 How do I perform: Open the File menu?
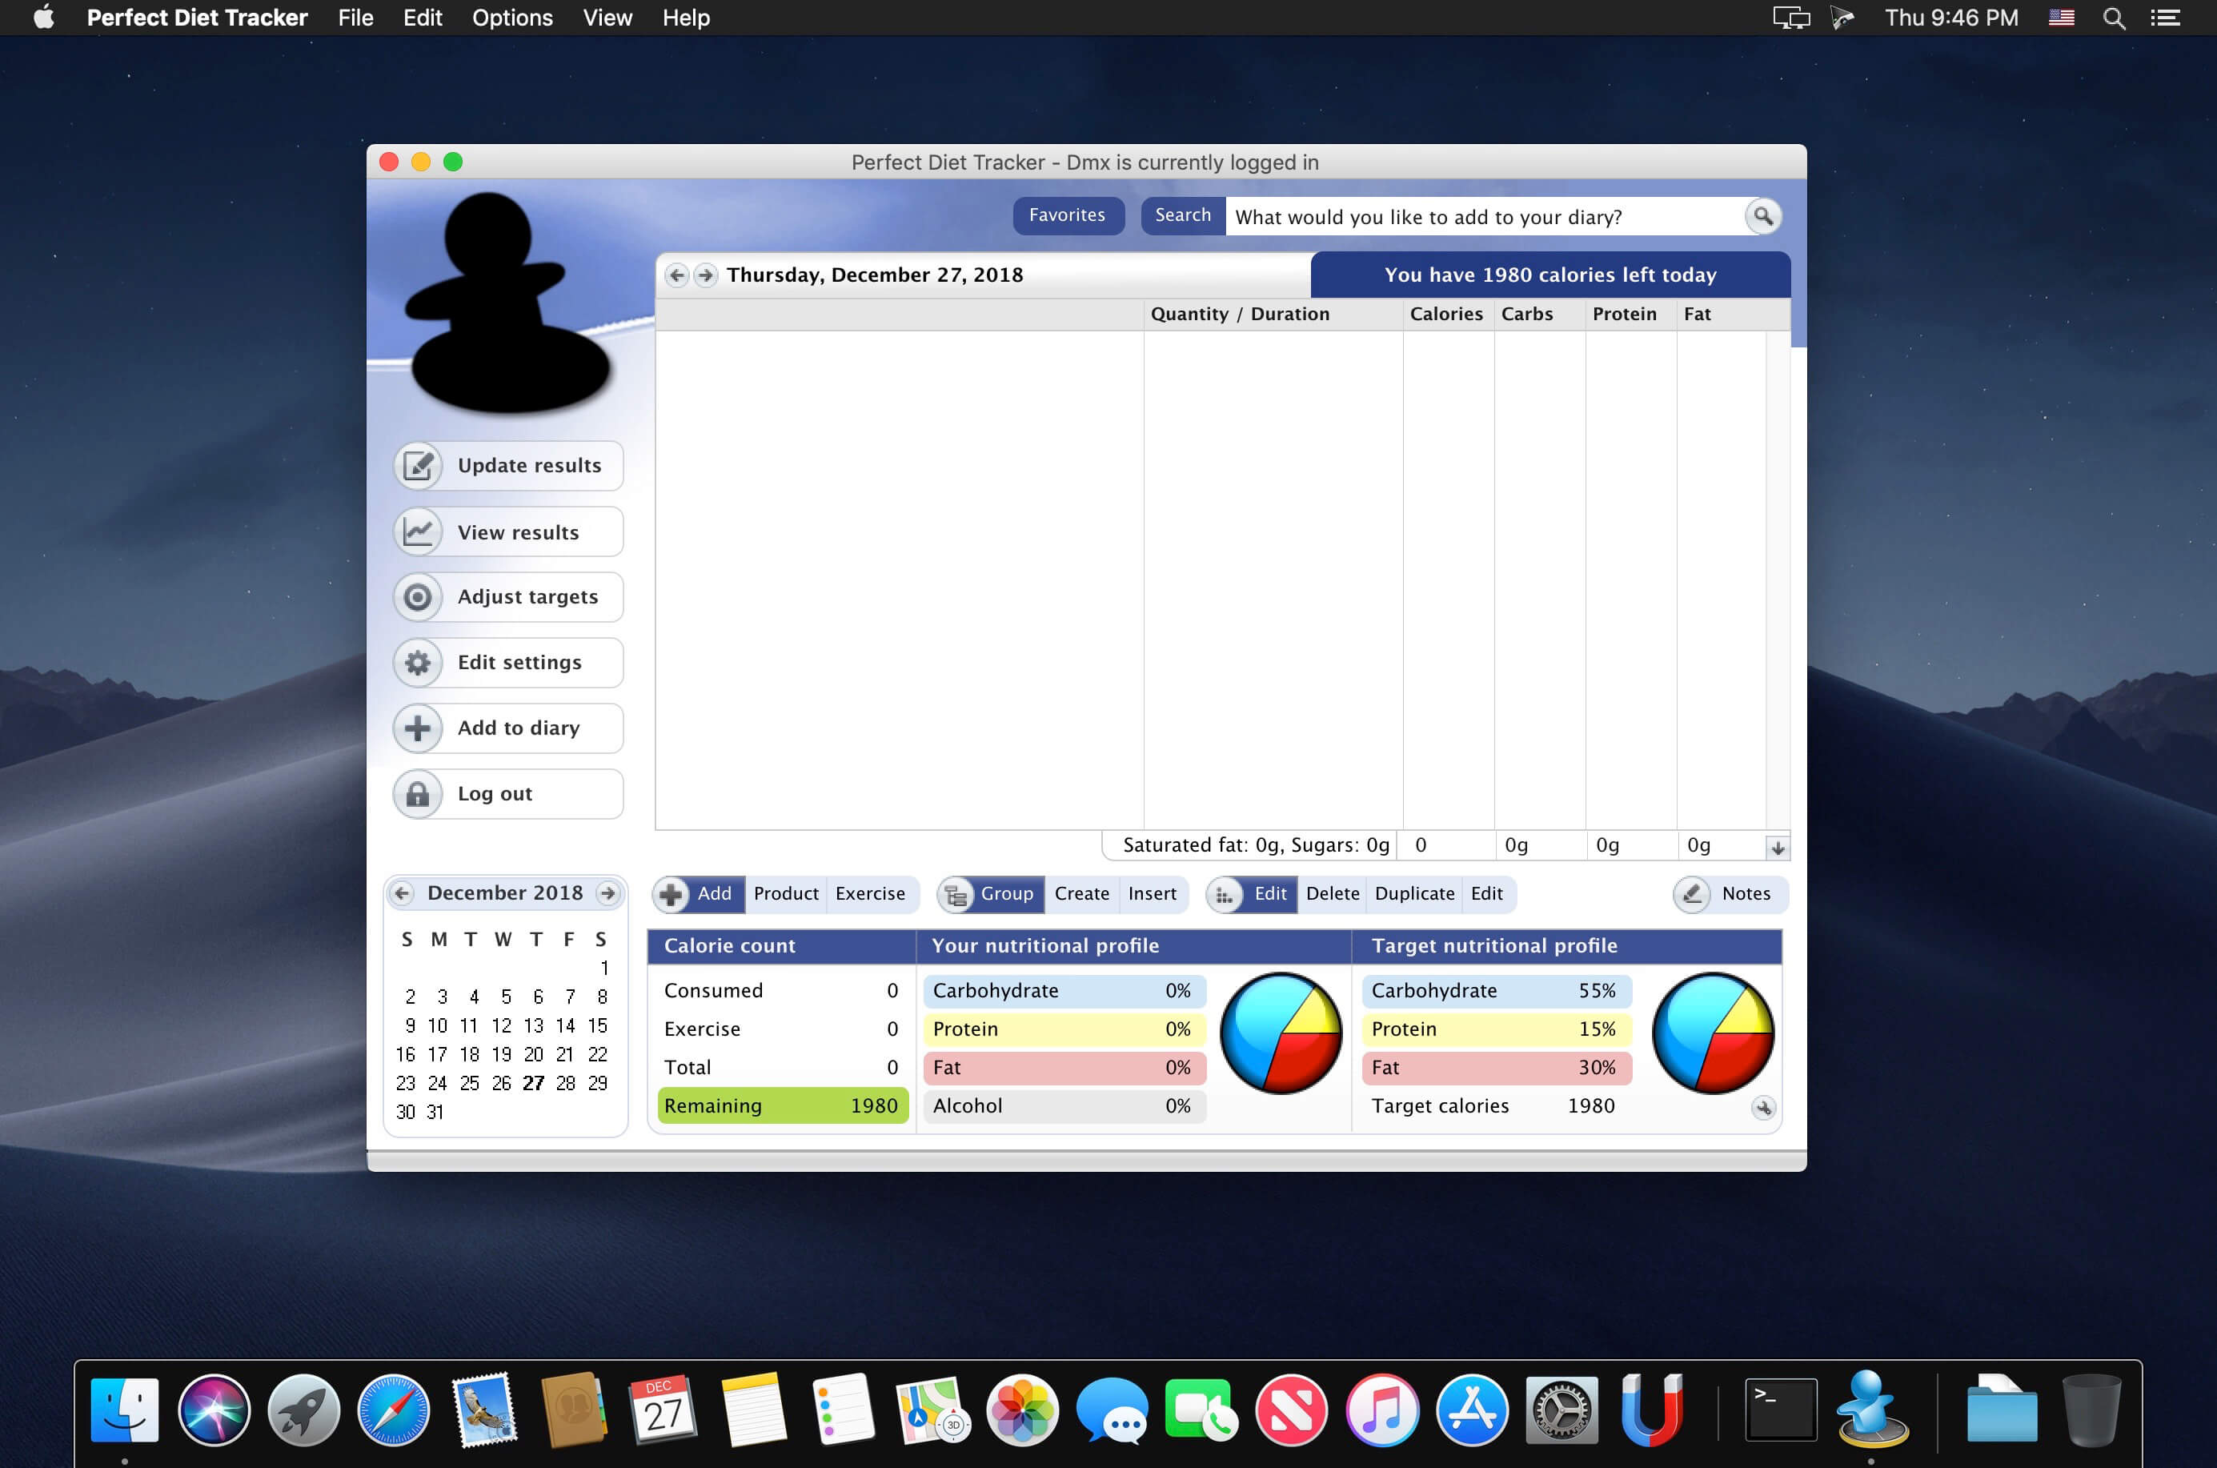[x=356, y=18]
